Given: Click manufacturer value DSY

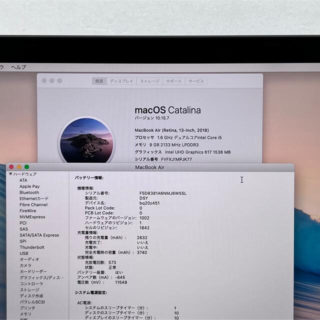Looking at the screenshot, I should point(143,198).
